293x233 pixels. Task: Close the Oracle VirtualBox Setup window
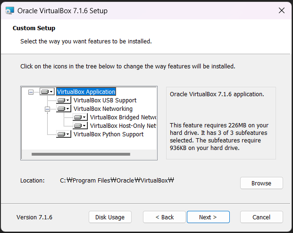pos(282,10)
